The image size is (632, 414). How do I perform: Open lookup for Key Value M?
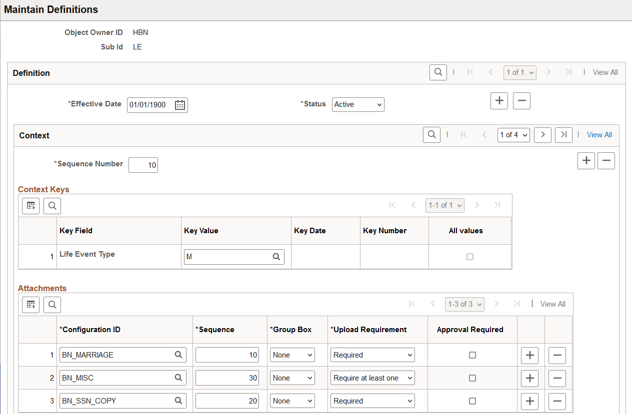point(276,257)
